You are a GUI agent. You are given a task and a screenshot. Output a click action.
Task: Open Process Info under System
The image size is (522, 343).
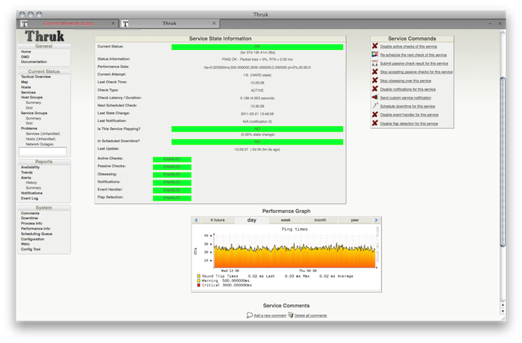(x=32, y=223)
